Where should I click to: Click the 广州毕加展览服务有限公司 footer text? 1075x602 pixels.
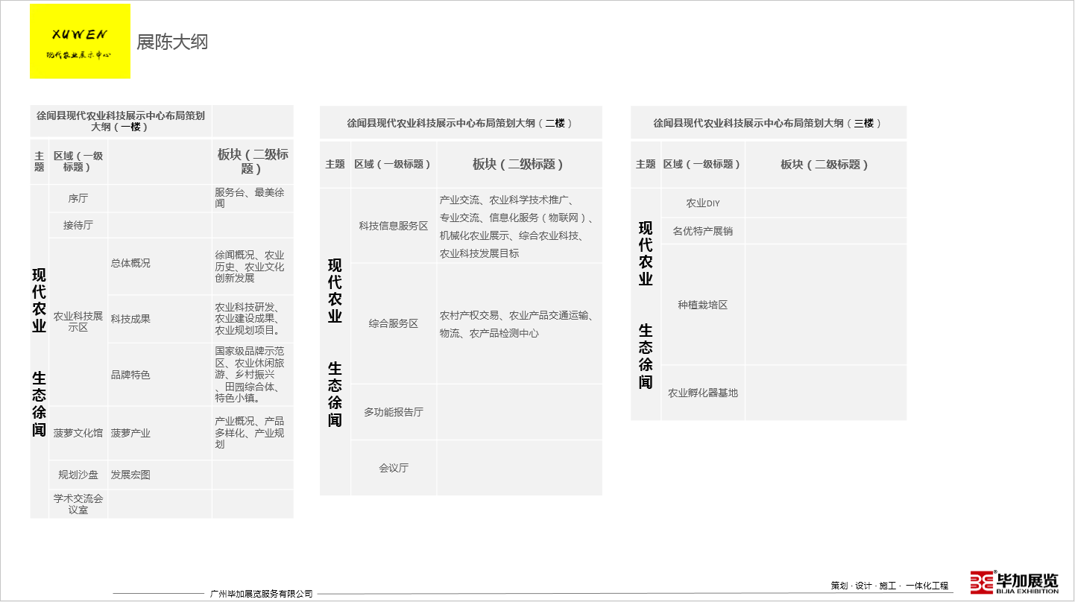click(x=262, y=594)
